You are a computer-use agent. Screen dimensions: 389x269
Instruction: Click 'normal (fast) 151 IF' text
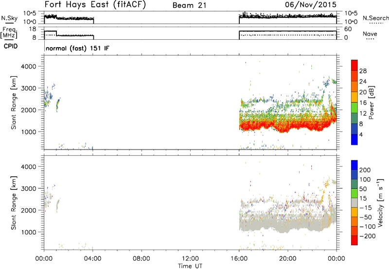[x=77, y=48]
